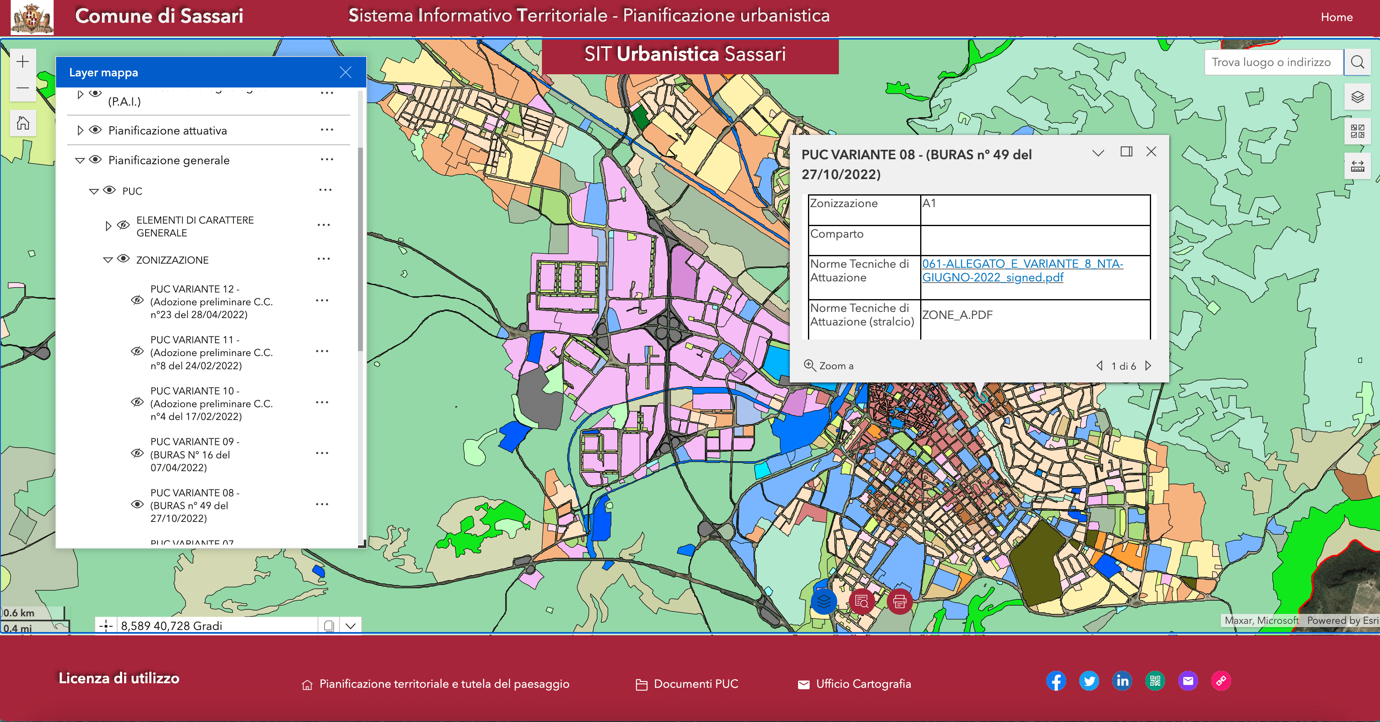Open options for Pianificazione generale layer

tap(327, 160)
